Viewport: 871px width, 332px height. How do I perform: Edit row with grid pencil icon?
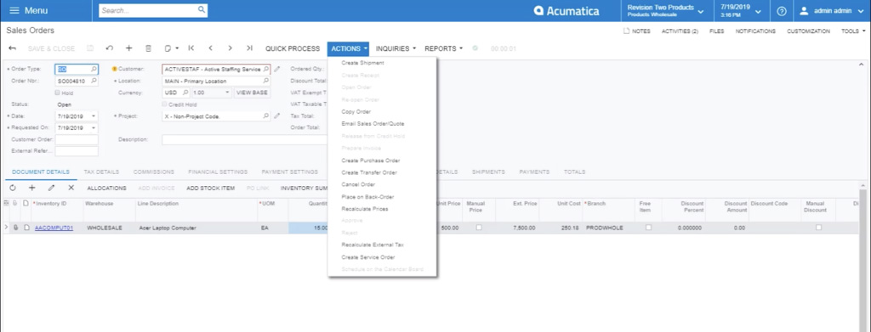coord(51,188)
